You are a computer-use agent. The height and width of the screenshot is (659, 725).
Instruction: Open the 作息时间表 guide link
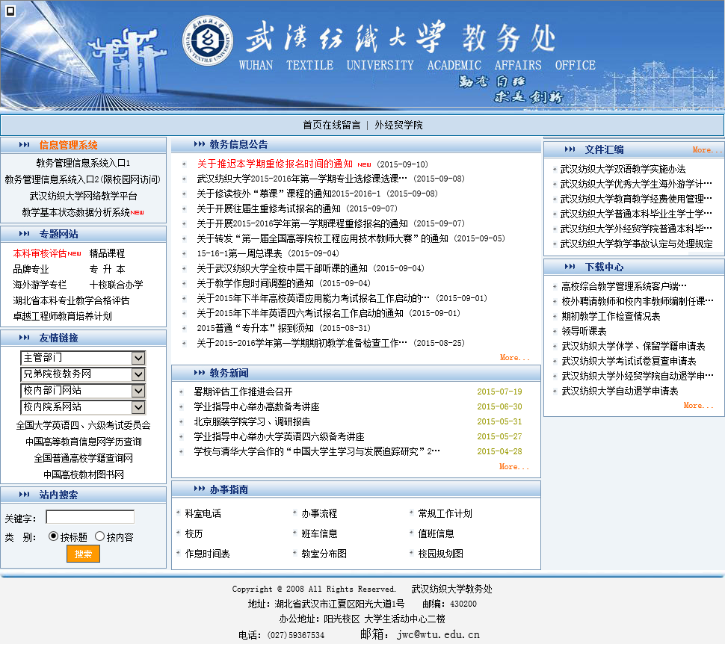208,554
